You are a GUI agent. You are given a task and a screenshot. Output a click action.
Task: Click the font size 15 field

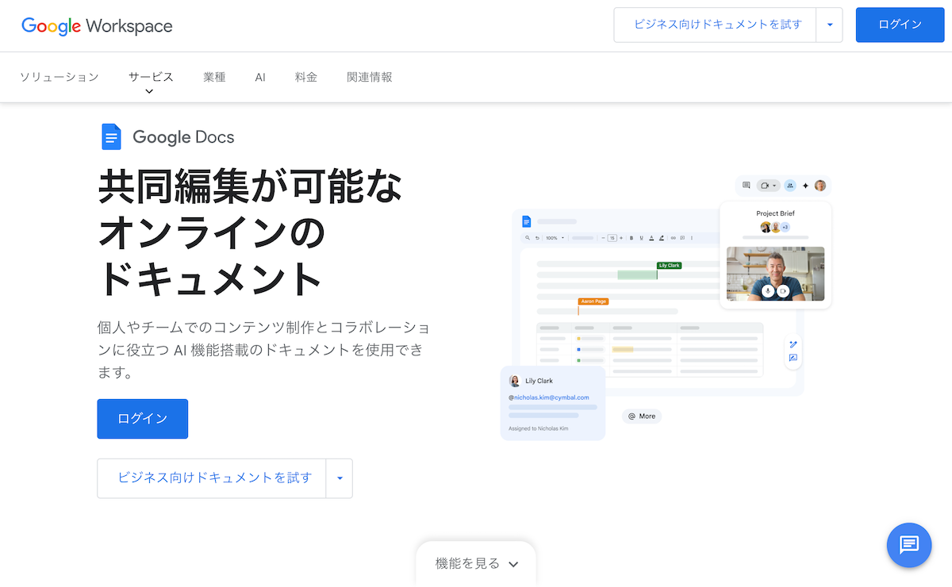pos(612,238)
